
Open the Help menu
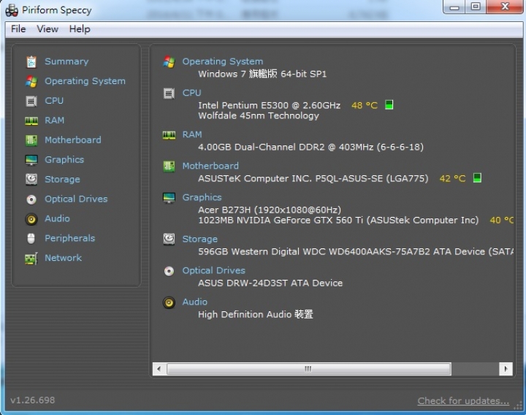tap(80, 28)
